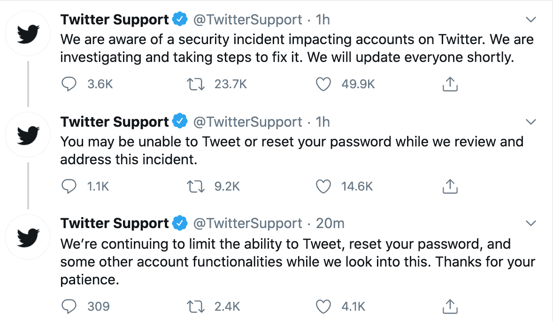Like the tweet with 4.1K likes

coord(323,306)
